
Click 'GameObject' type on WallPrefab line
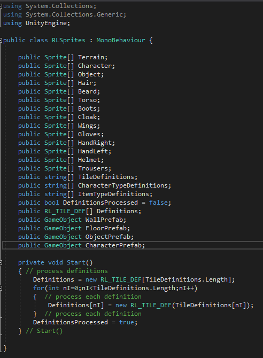[63, 220]
